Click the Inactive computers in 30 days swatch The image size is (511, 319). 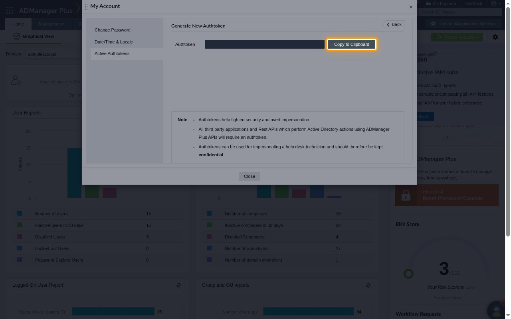tap(209, 225)
